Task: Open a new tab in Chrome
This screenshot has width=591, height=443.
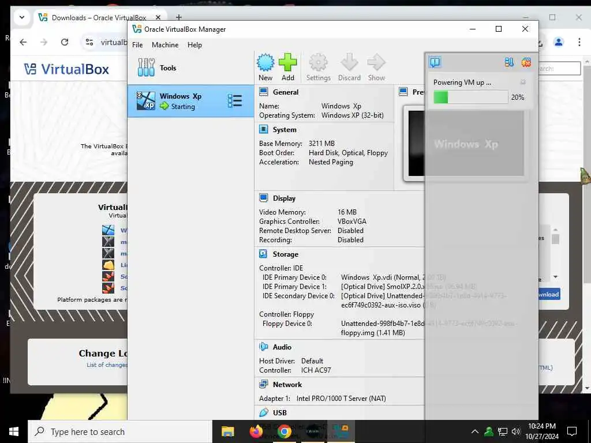Action: pos(179,17)
